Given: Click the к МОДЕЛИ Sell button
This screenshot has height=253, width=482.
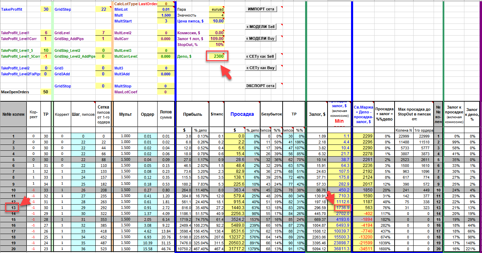Looking at the screenshot, I should 261,27.
